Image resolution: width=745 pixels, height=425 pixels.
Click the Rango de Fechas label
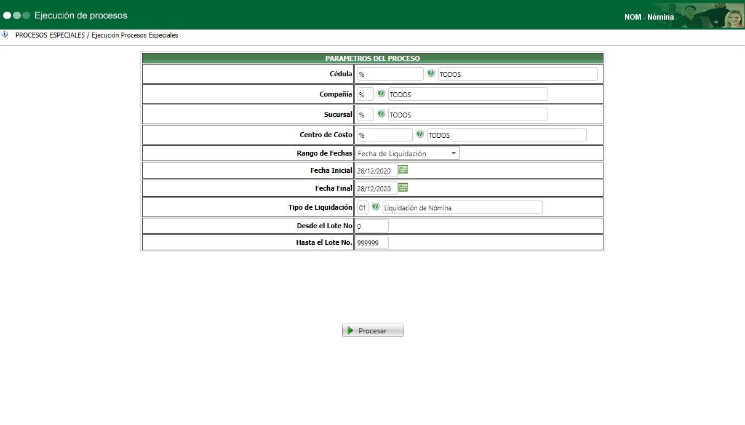[x=324, y=153]
